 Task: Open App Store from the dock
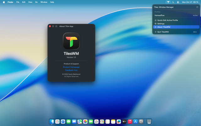tap(136, 122)
